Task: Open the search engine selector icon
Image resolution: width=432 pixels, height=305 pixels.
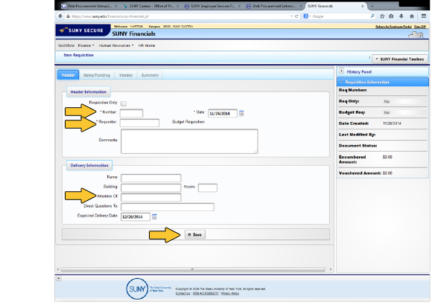Action: click(x=307, y=16)
